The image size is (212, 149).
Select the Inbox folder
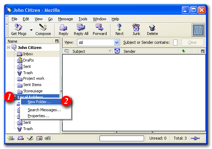coord(28,54)
